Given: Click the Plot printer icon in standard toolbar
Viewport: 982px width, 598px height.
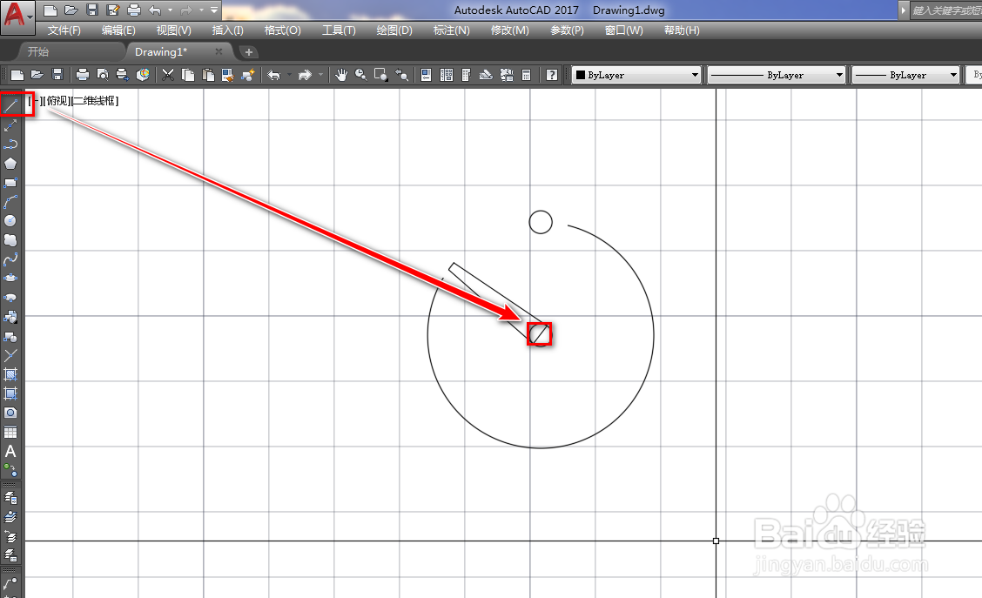Looking at the screenshot, I should coord(82,75).
